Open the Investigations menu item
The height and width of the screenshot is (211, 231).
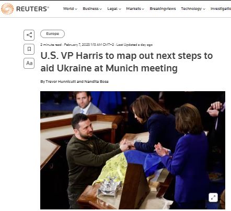pos(221,9)
